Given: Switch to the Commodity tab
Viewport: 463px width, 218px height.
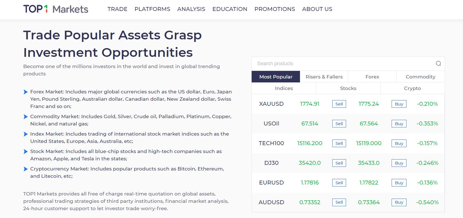Looking at the screenshot, I should click(420, 77).
